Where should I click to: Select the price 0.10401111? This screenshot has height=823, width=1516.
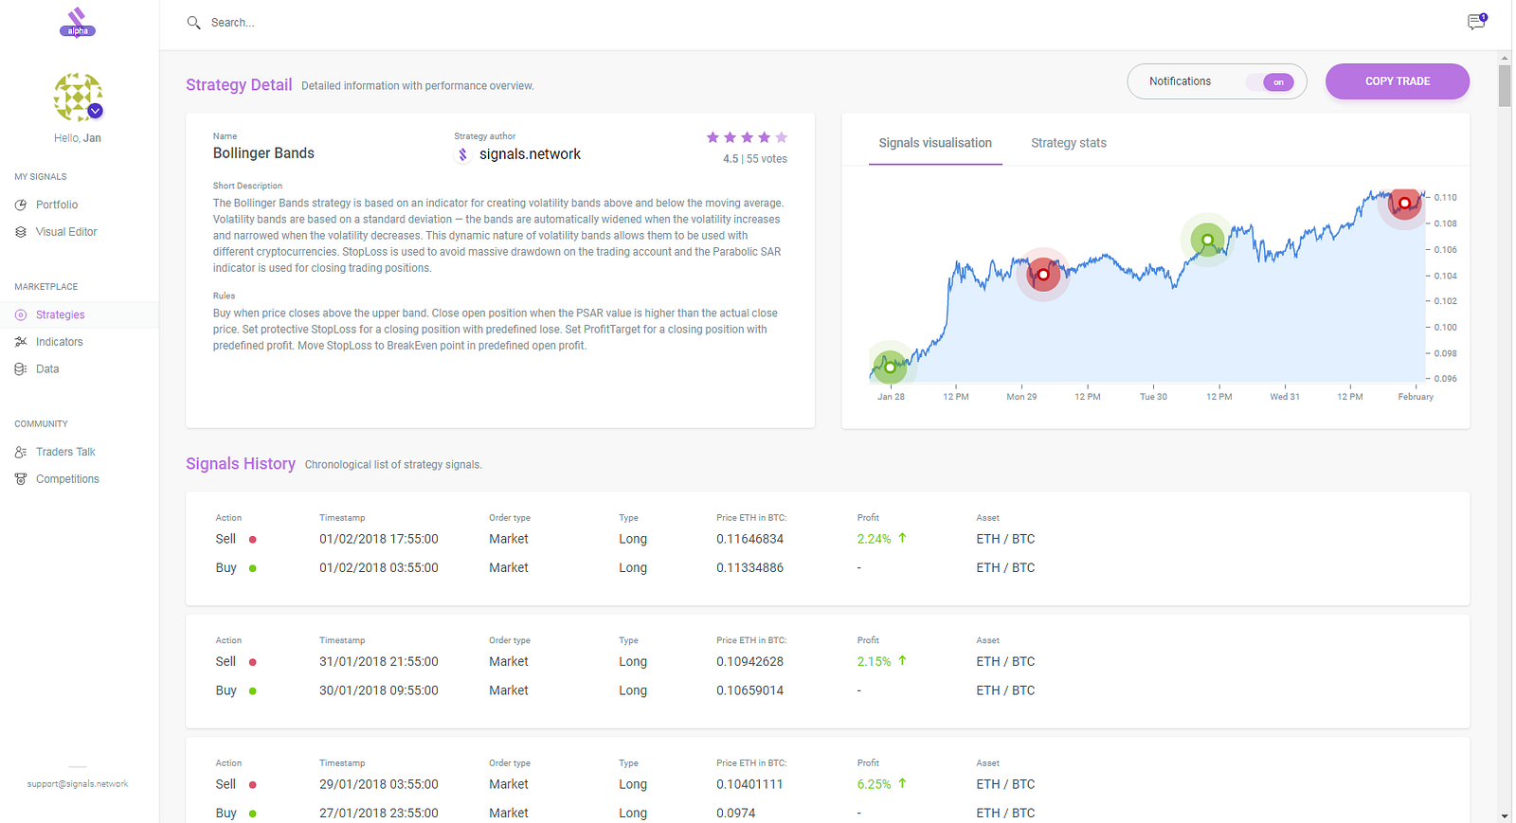click(x=749, y=784)
